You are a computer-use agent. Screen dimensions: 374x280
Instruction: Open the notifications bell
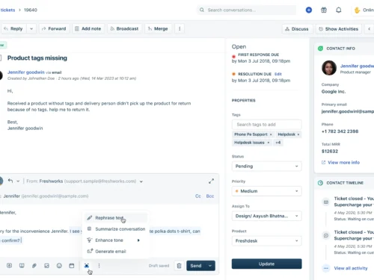(x=339, y=10)
